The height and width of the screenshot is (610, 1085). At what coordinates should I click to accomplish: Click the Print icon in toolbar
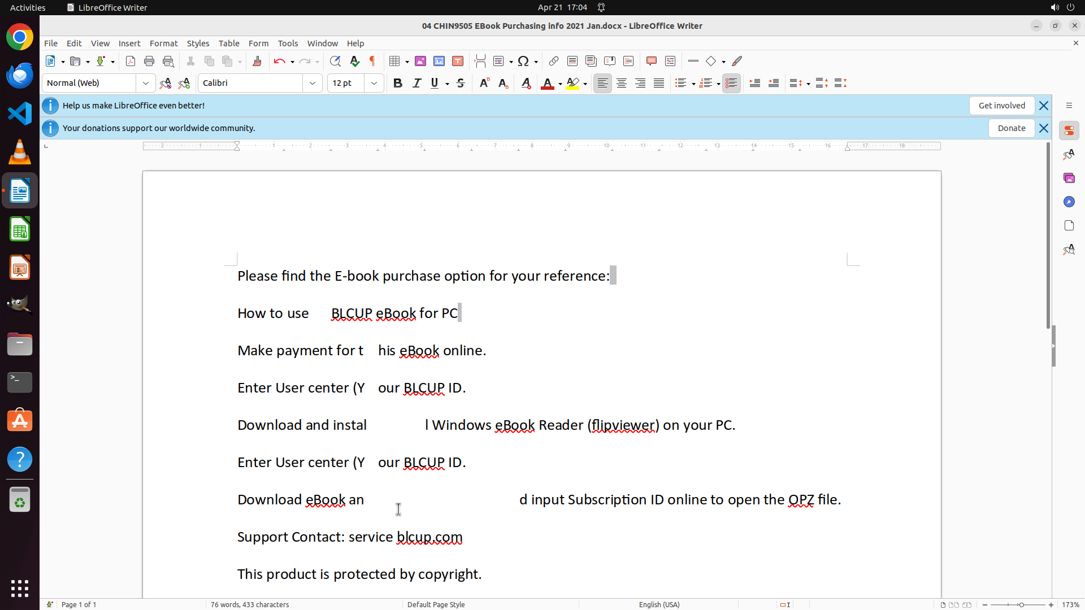149,61
